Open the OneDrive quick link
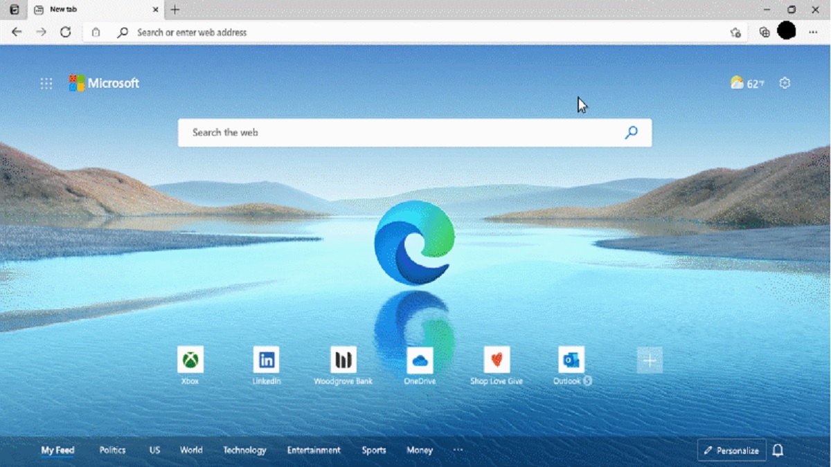831x467 pixels. pos(420,366)
